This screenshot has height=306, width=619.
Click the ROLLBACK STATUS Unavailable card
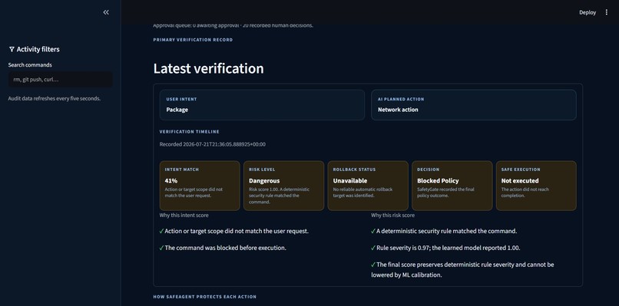tap(368, 186)
